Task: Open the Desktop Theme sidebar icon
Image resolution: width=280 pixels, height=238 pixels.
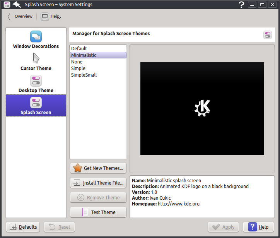Action: click(x=36, y=80)
